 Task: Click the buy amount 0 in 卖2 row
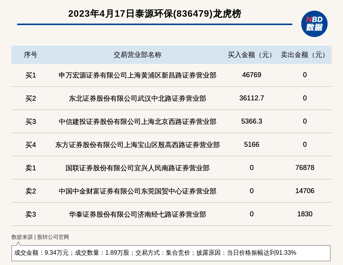[x=252, y=190]
